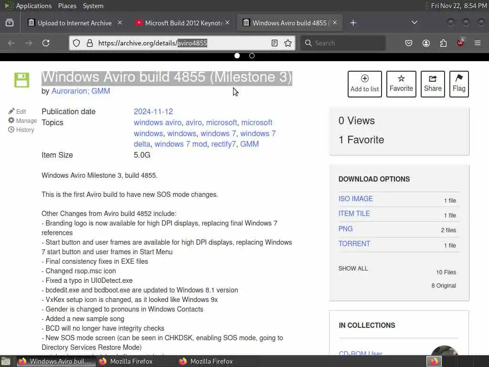Go forward with the forward arrow
This screenshot has height=367, width=489.
(29, 43)
